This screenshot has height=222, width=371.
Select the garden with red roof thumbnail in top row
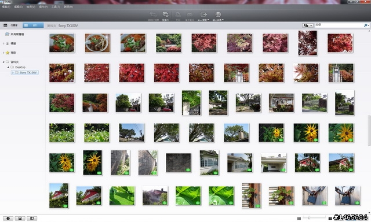click(169, 43)
